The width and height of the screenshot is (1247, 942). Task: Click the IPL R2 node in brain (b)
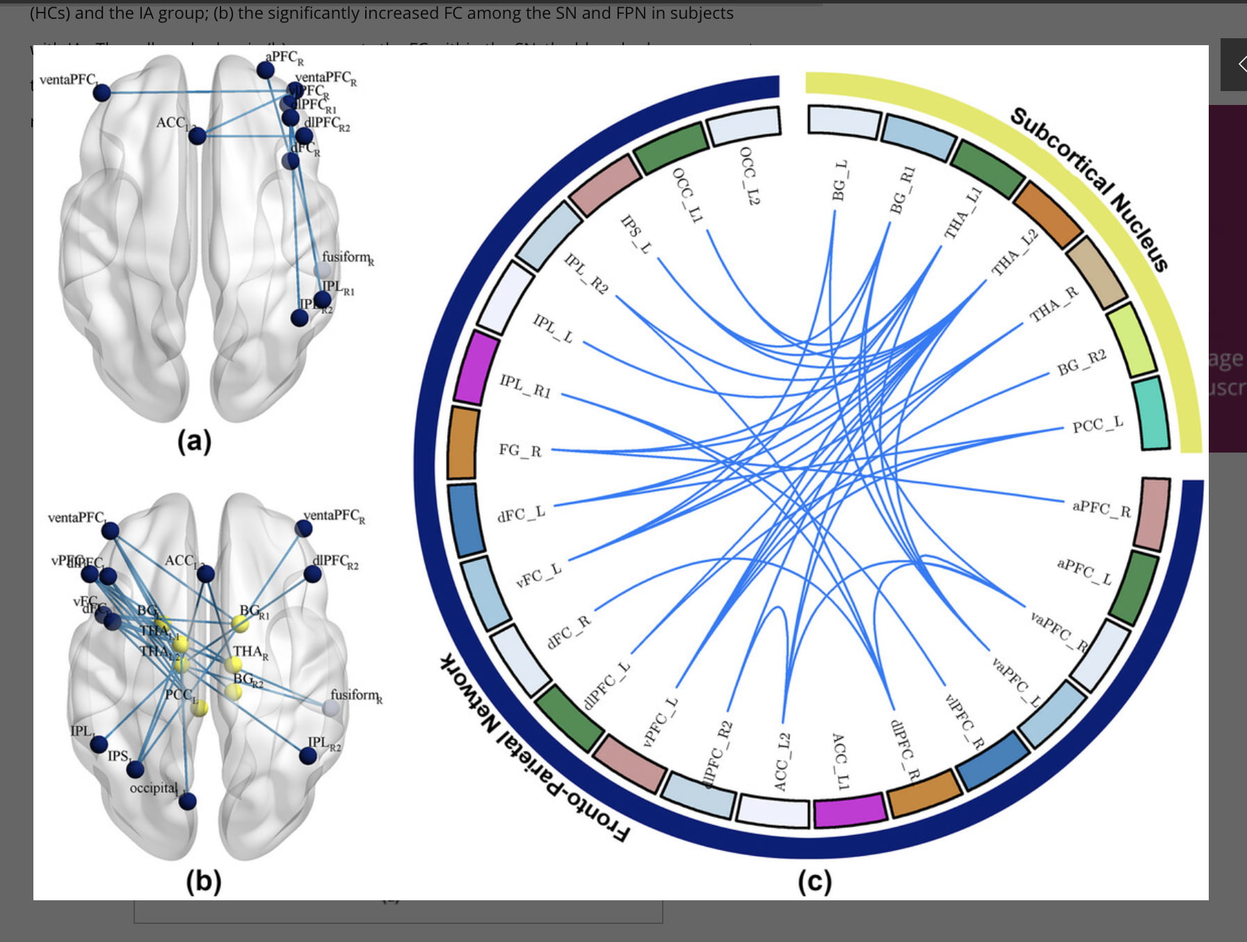pos(308,756)
